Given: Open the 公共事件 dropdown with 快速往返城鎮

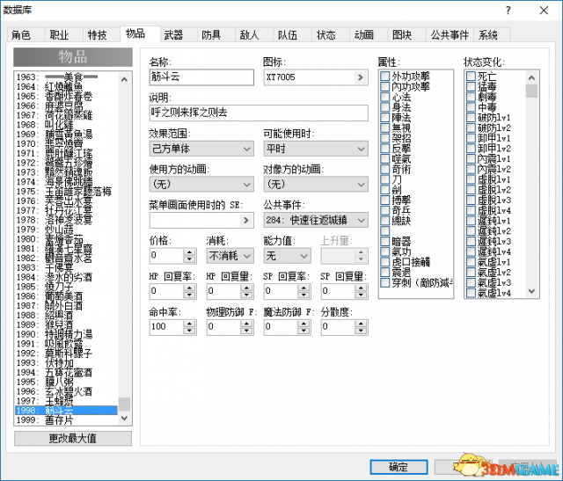Looking at the screenshot, I should click(316, 220).
